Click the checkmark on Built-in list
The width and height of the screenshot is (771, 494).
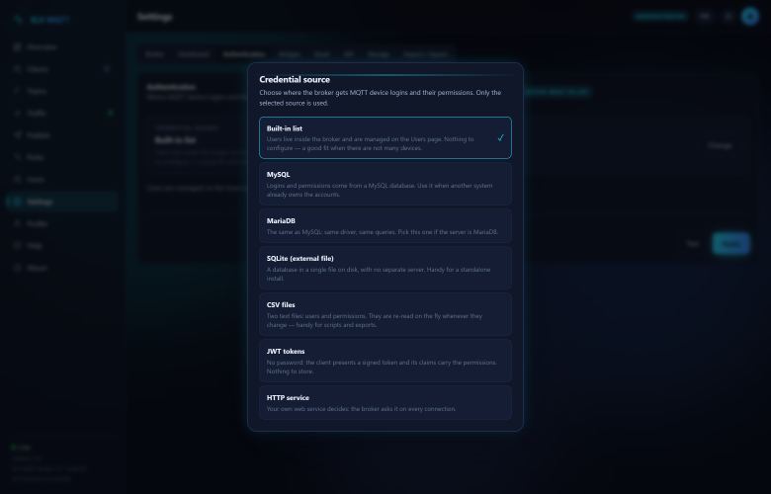(500, 138)
